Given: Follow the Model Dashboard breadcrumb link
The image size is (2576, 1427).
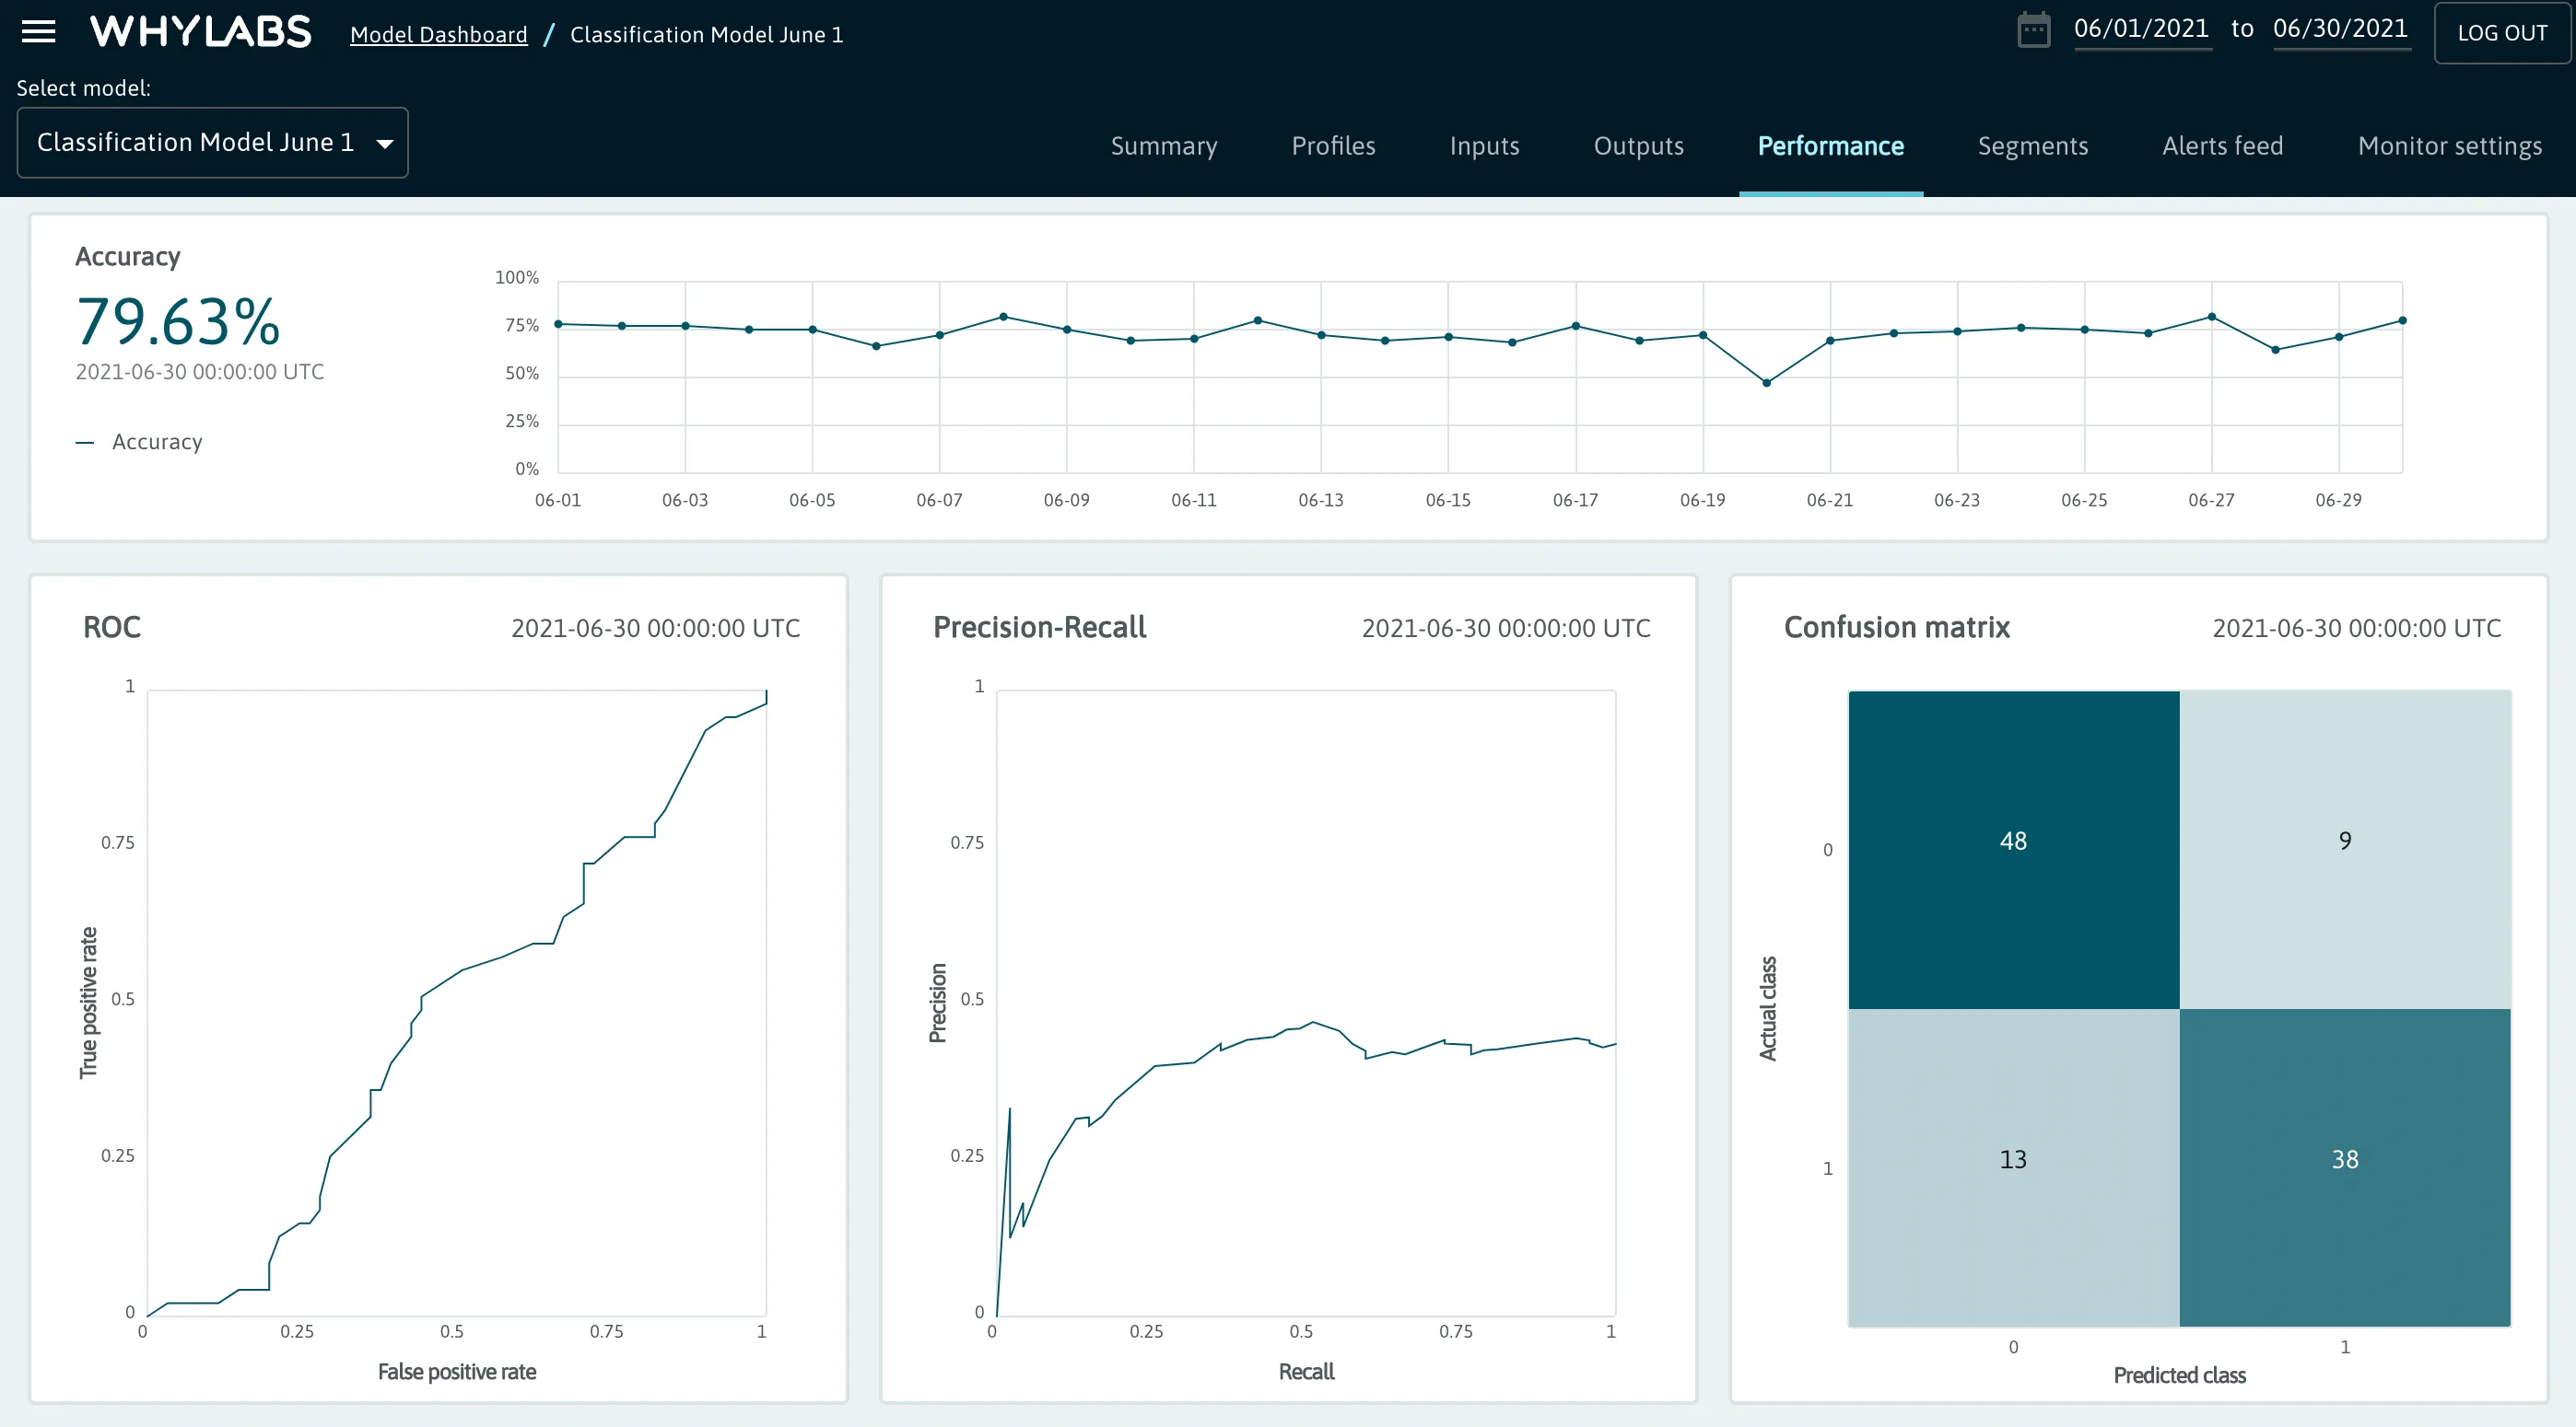Looking at the screenshot, I should point(438,35).
